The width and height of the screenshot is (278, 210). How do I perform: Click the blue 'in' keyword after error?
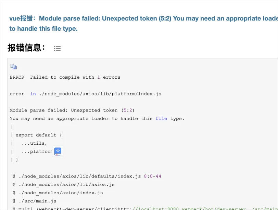point(33,94)
